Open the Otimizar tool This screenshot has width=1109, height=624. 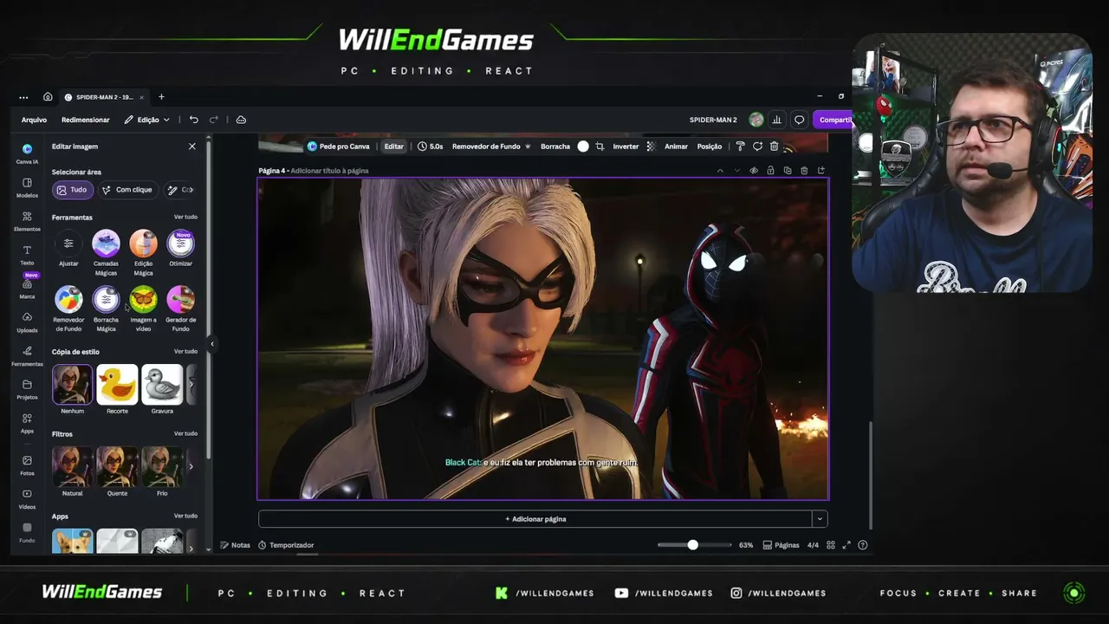pyautogui.click(x=180, y=249)
